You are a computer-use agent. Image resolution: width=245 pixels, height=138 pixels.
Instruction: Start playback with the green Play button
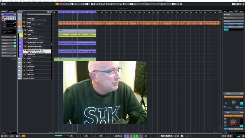[136, 136]
